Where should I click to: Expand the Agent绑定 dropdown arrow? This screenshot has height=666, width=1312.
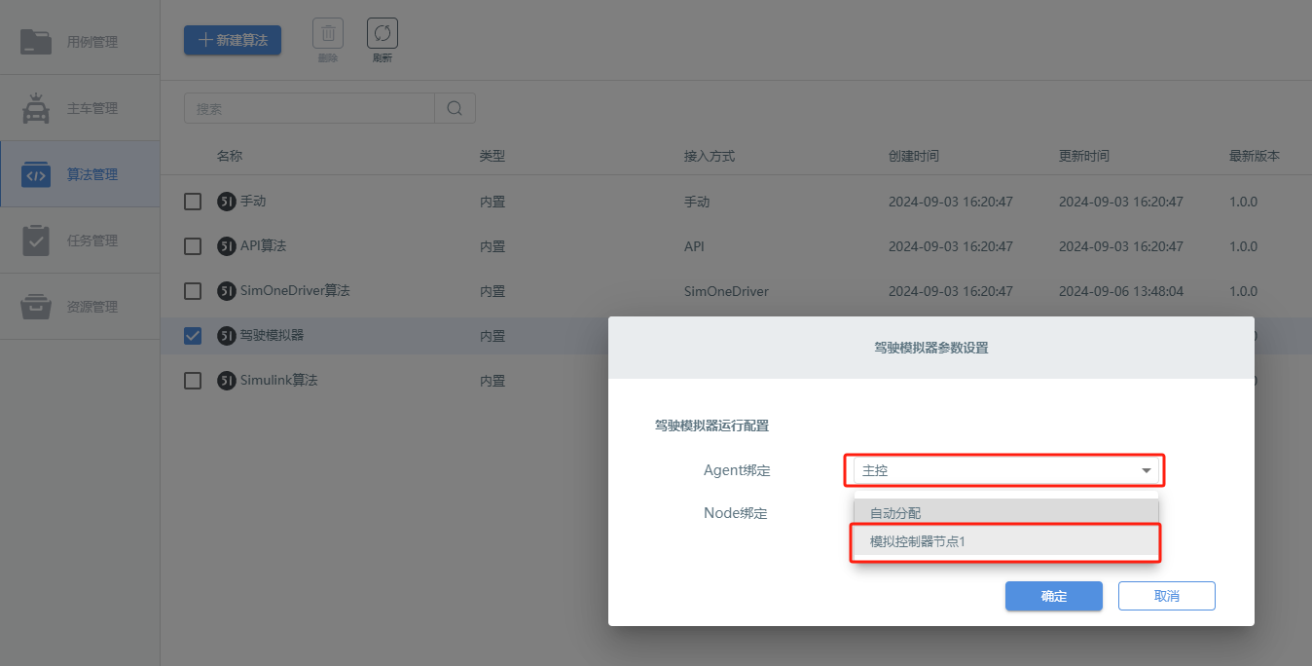pos(1146,471)
